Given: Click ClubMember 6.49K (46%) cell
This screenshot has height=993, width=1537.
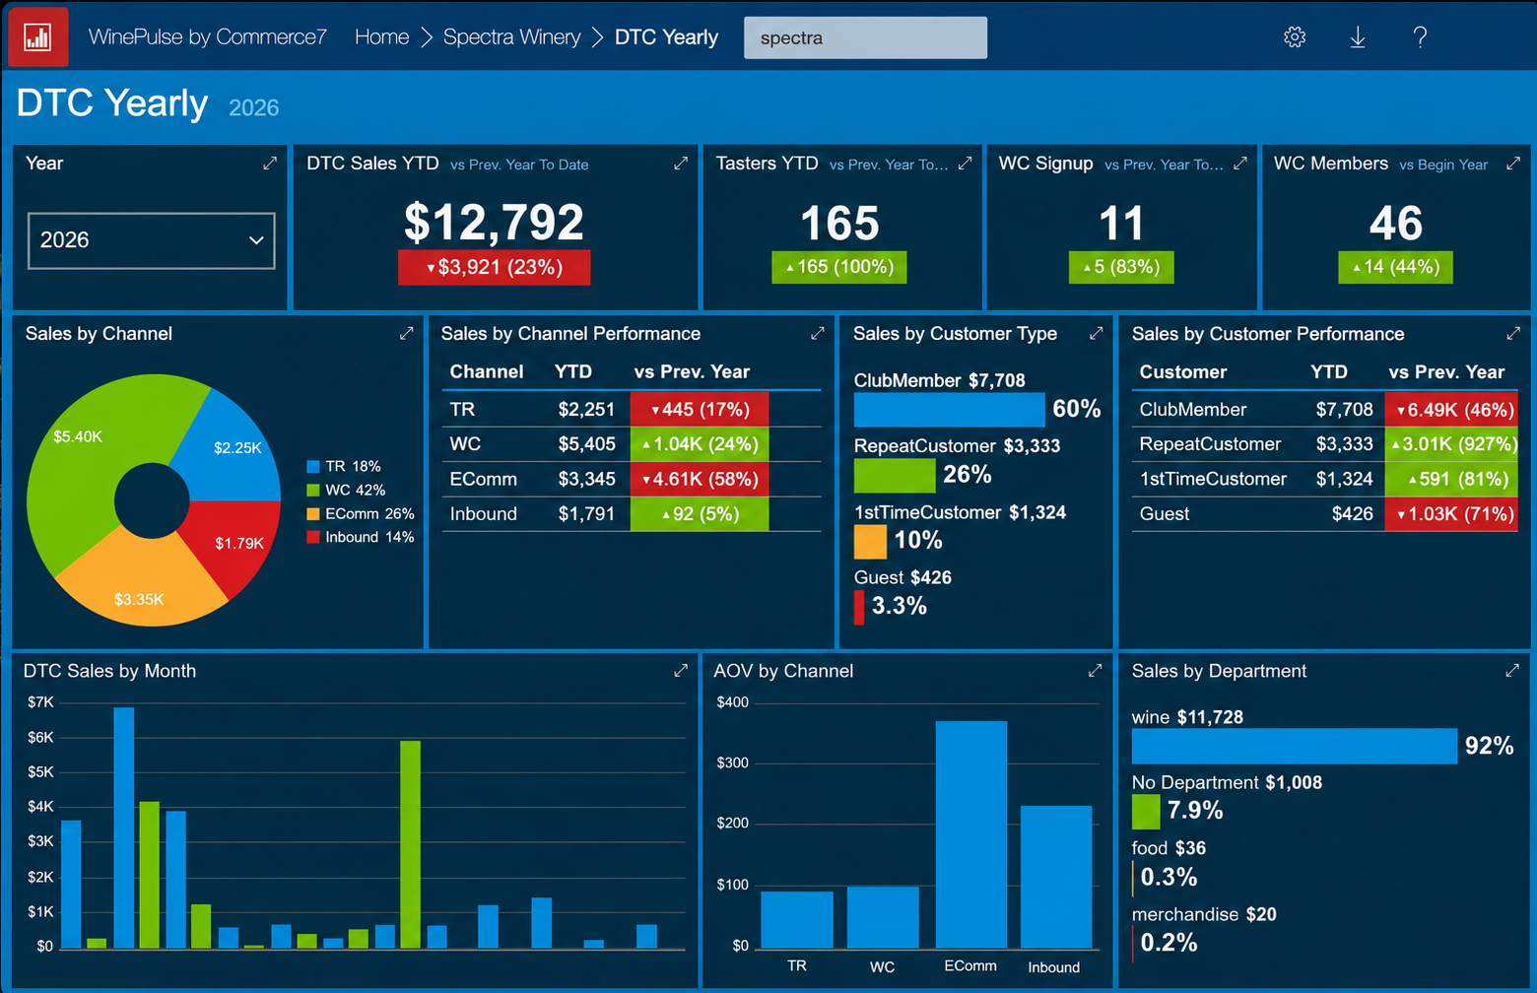Looking at the screenshot, I should tap(1450, 409).
